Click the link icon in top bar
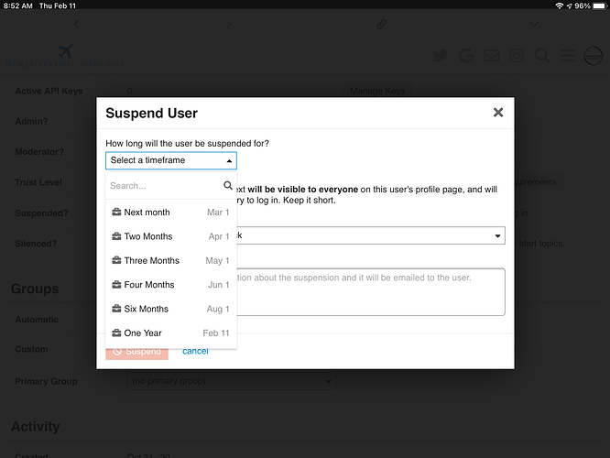The width and height of the screenshot is (610, 458). [381, 25]
